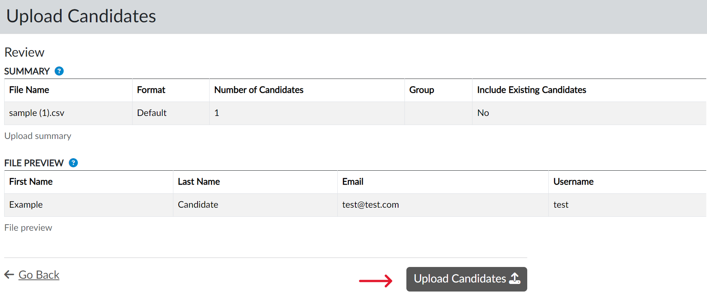
Task: Click the help icon next to SUMMARY
Action: click(59, 71)
